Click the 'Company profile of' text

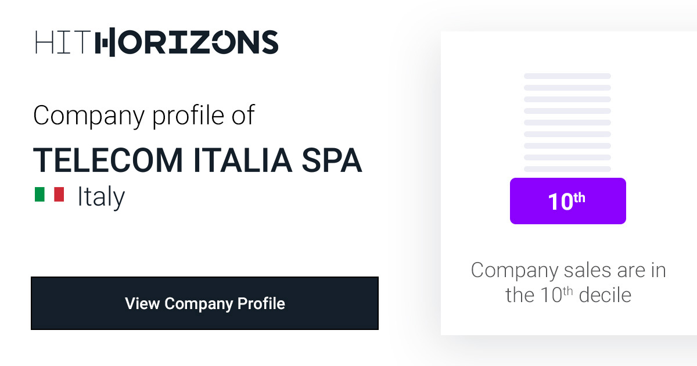(144, 115)
